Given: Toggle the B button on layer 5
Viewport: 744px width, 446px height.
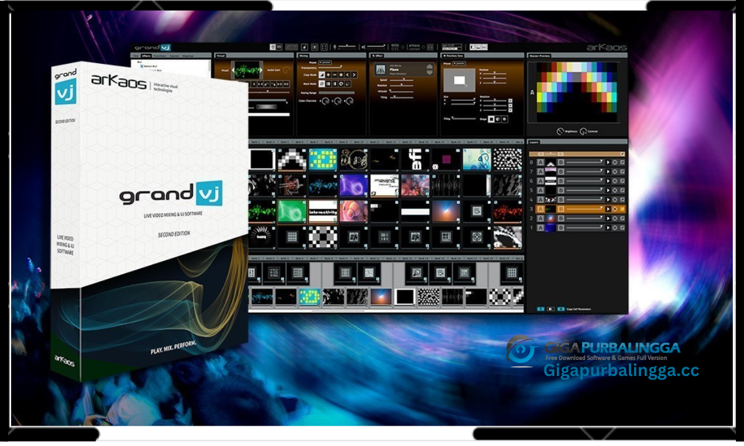Looking at the screenshot, I should tap(560, 190).
